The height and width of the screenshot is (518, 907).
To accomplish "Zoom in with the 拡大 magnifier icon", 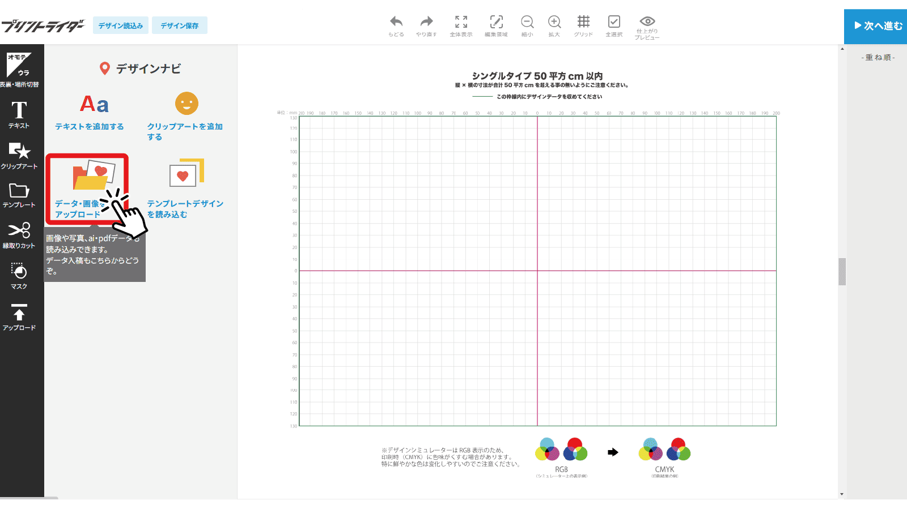I will (x=554, y=23).
